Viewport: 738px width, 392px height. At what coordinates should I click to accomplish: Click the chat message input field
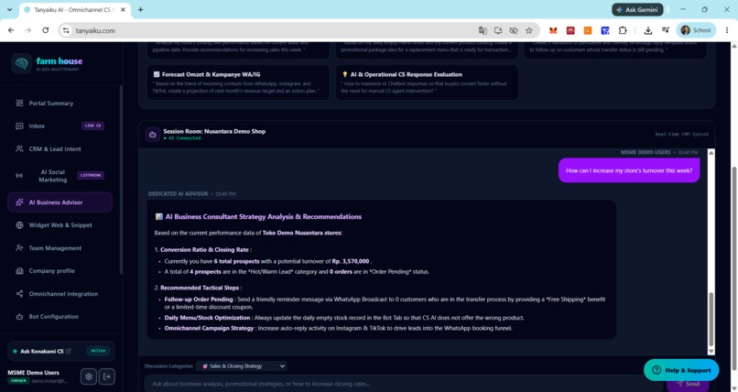pyautogui.click(x=405, y=384)
